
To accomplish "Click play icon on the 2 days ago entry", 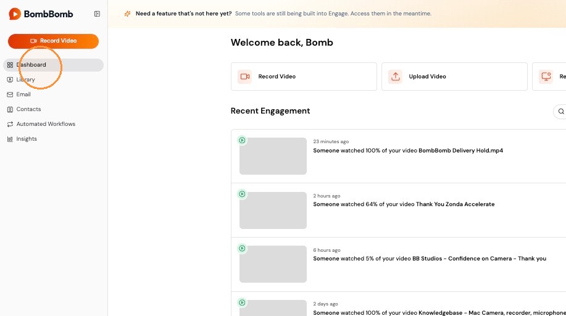I will click(x=242, y=302).
